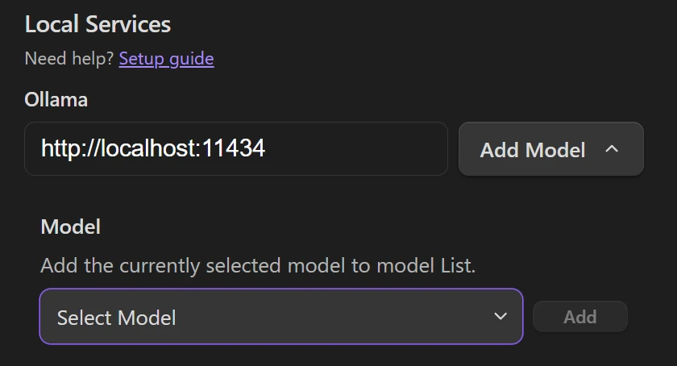Click the Ollama section label
The width and height of the screenshot is (677, 366).
click(x=56, y=100)
